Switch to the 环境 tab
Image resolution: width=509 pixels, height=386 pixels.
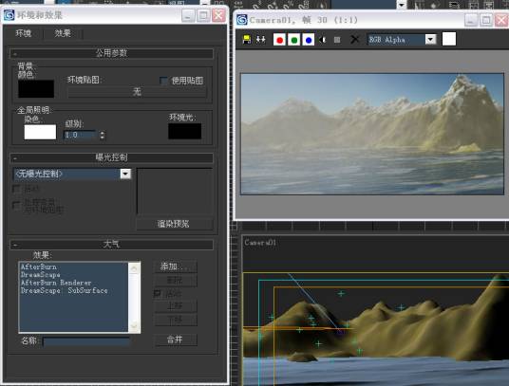[24, 33]
